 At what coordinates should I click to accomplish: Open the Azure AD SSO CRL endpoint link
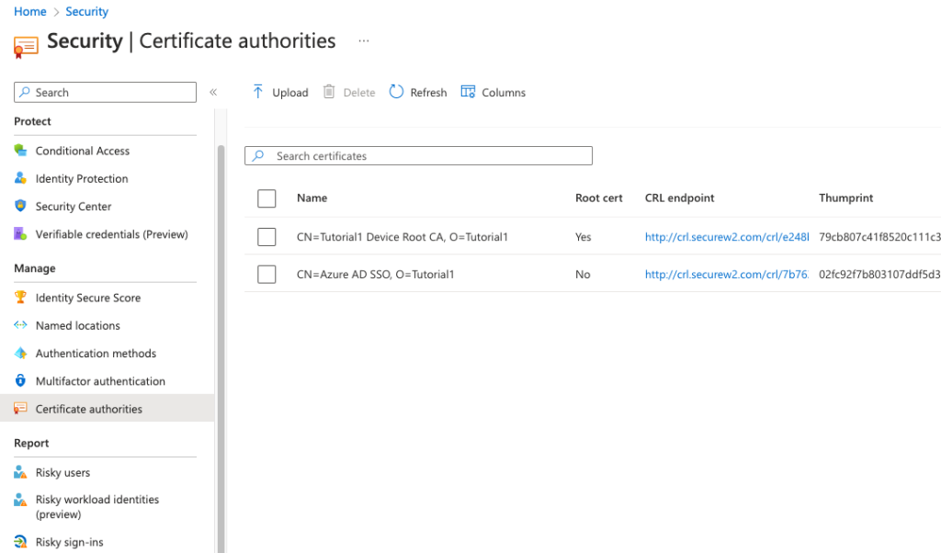[726, 275]
